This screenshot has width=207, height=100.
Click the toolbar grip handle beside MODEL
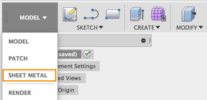click(x=6, y=17)
